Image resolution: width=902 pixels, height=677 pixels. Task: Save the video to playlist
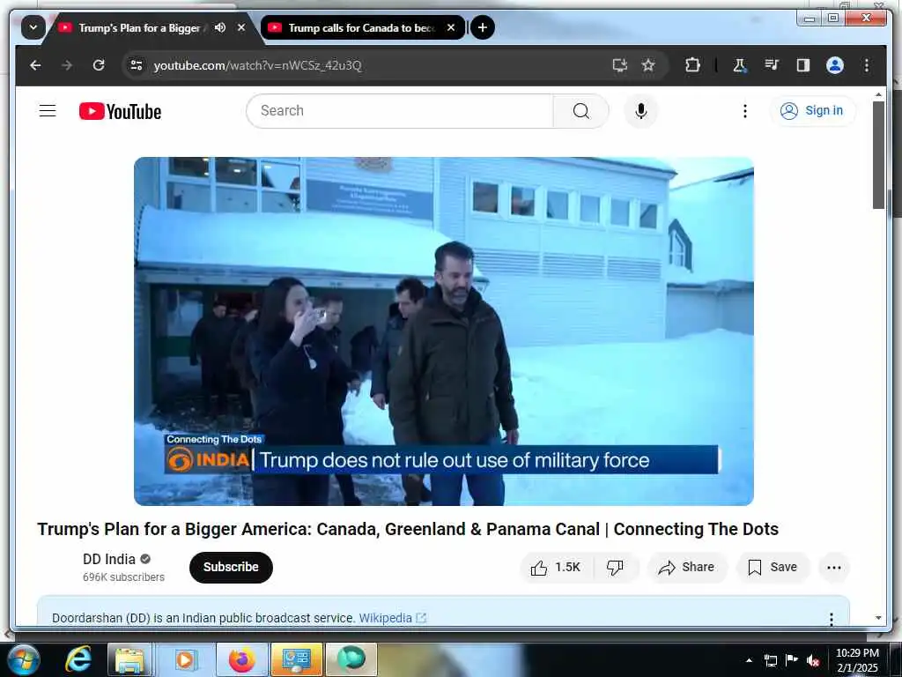pos(773,568)
